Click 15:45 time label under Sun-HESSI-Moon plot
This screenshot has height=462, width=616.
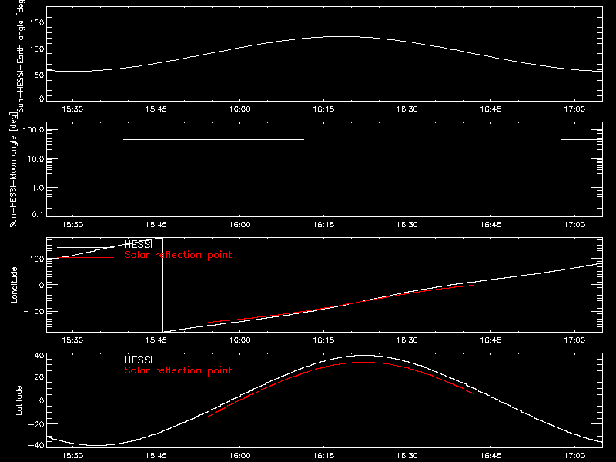[x=156, y=225]
